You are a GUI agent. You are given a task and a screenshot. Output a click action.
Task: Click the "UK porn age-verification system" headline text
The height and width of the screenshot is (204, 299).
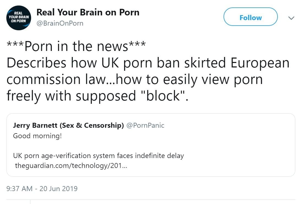(58, 156)
